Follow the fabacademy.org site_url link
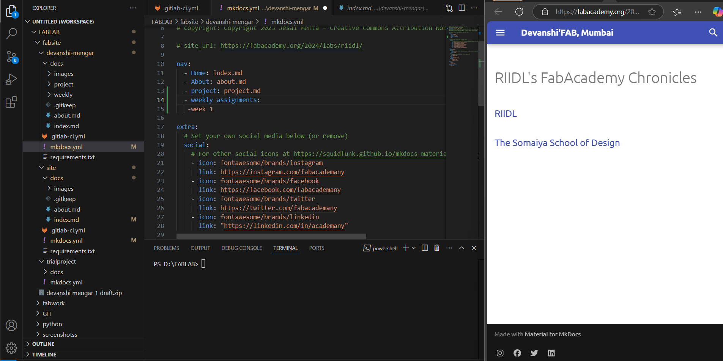723x361 pixels. pyautogui.click(x=291, y=46)
